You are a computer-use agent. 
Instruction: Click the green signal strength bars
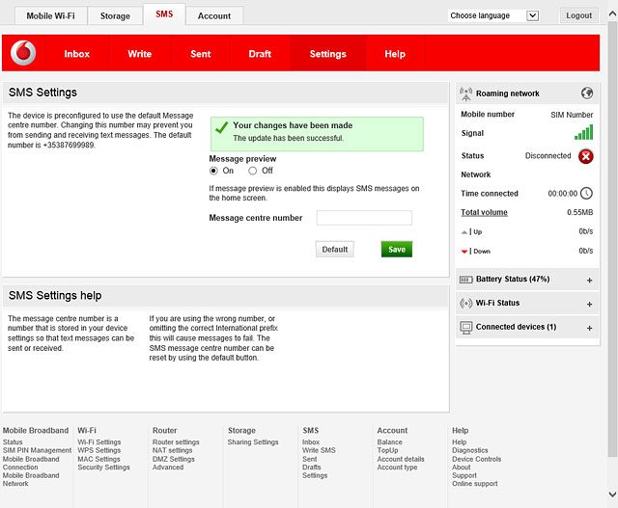click(583, 132)
